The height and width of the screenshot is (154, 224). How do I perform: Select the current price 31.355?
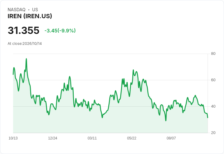pos(23,30)
